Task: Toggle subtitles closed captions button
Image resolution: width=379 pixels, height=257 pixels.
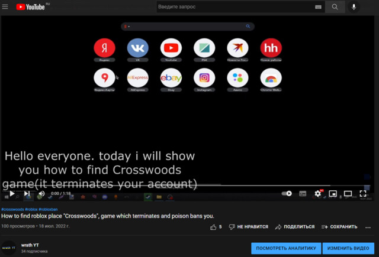Action: click(303, 193)
